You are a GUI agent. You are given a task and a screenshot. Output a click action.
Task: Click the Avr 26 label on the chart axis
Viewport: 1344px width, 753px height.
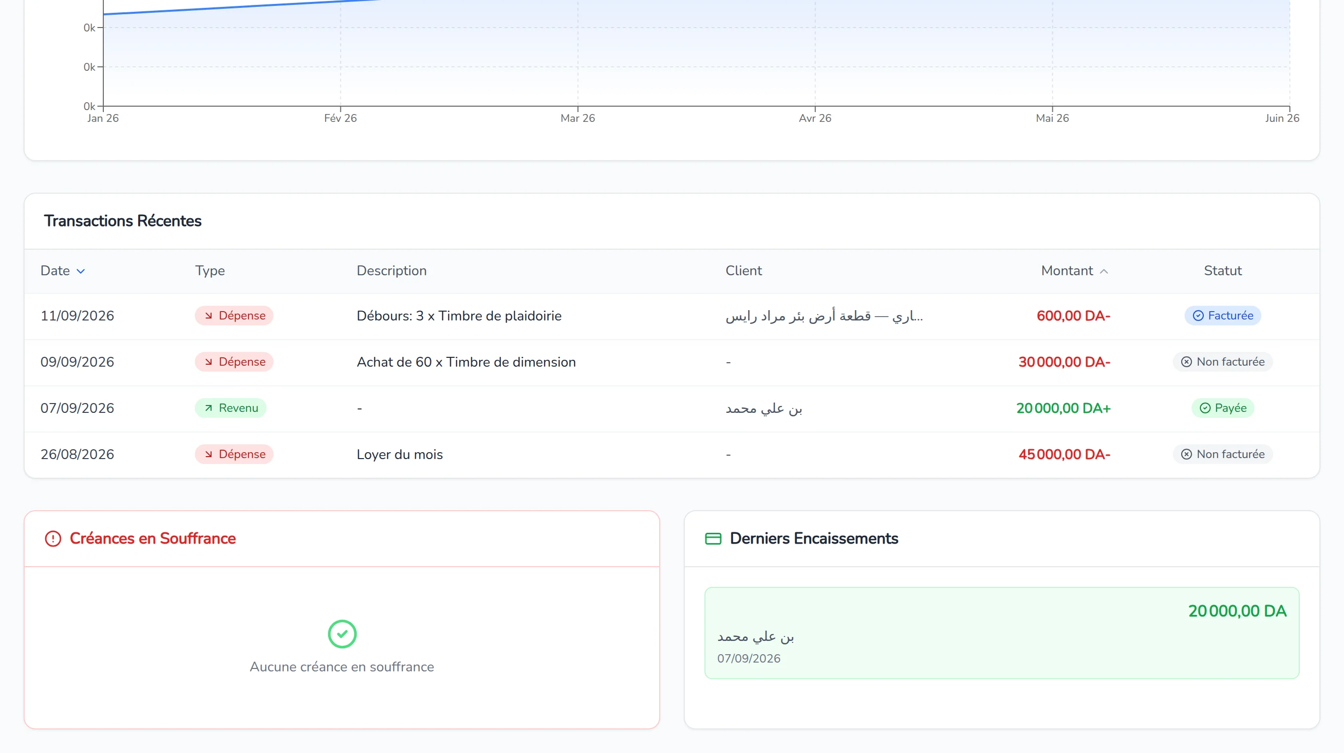[815, 118]
